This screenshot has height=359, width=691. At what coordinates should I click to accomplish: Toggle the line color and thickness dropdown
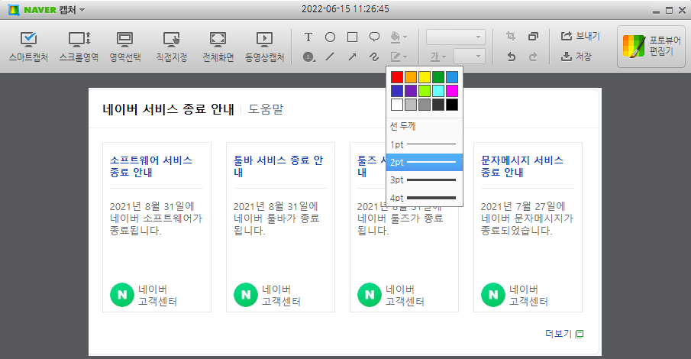[x=399, y=57]
